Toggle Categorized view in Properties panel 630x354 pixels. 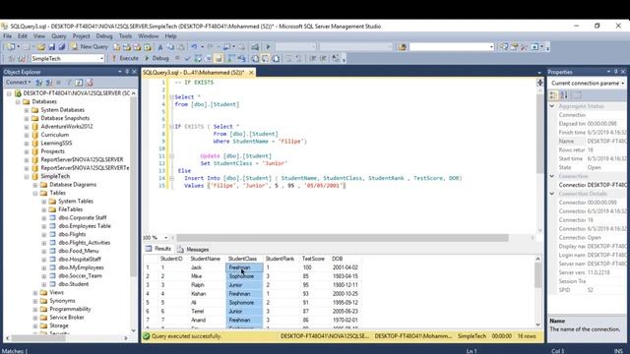tap(553, 95)
